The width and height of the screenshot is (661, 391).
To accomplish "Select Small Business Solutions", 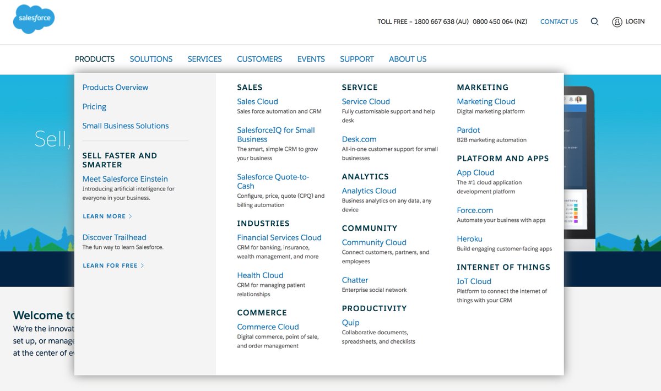I will point(126,126).
